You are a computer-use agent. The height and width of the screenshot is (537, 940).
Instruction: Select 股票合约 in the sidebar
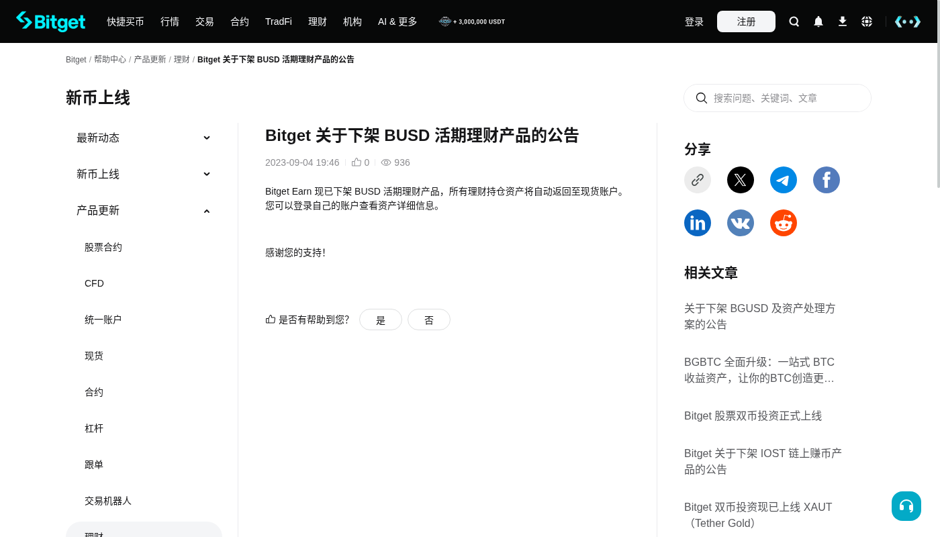coord(103,247)
